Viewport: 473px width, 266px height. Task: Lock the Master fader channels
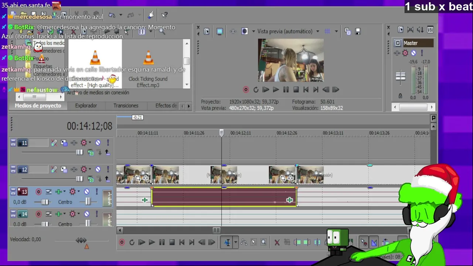[x=400, y=96]
